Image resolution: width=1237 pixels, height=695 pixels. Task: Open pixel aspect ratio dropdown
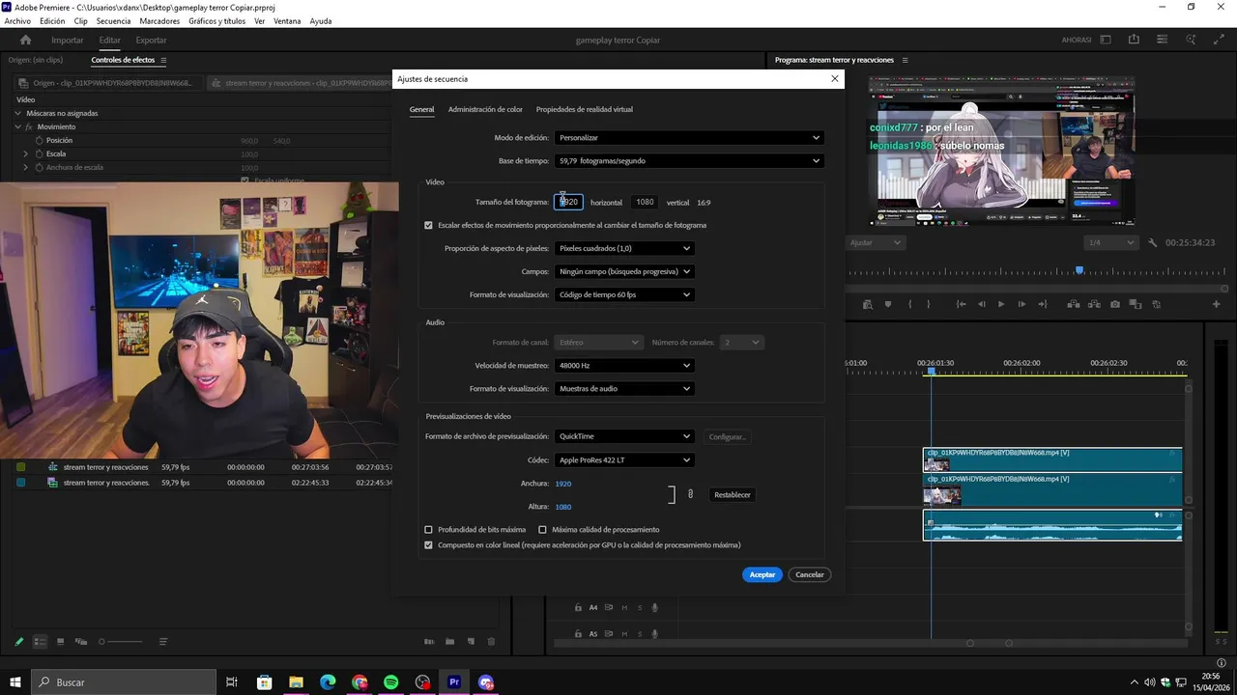624,248
